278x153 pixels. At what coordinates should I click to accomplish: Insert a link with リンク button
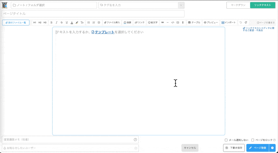coord(140,22)
